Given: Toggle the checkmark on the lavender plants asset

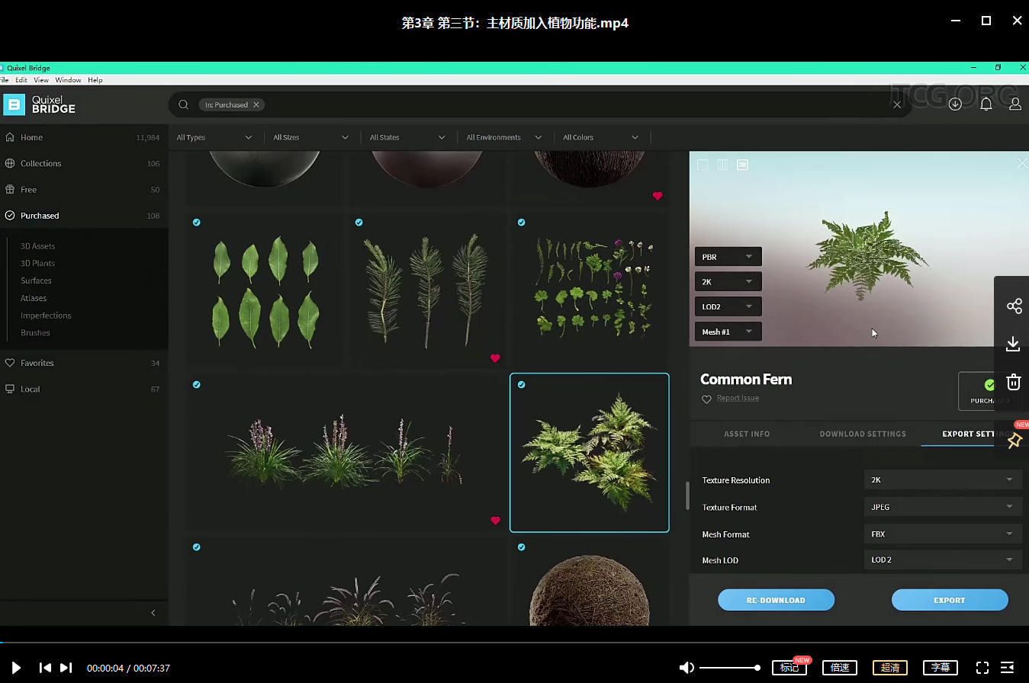Looking at the screenshot, I should (197, 385).
